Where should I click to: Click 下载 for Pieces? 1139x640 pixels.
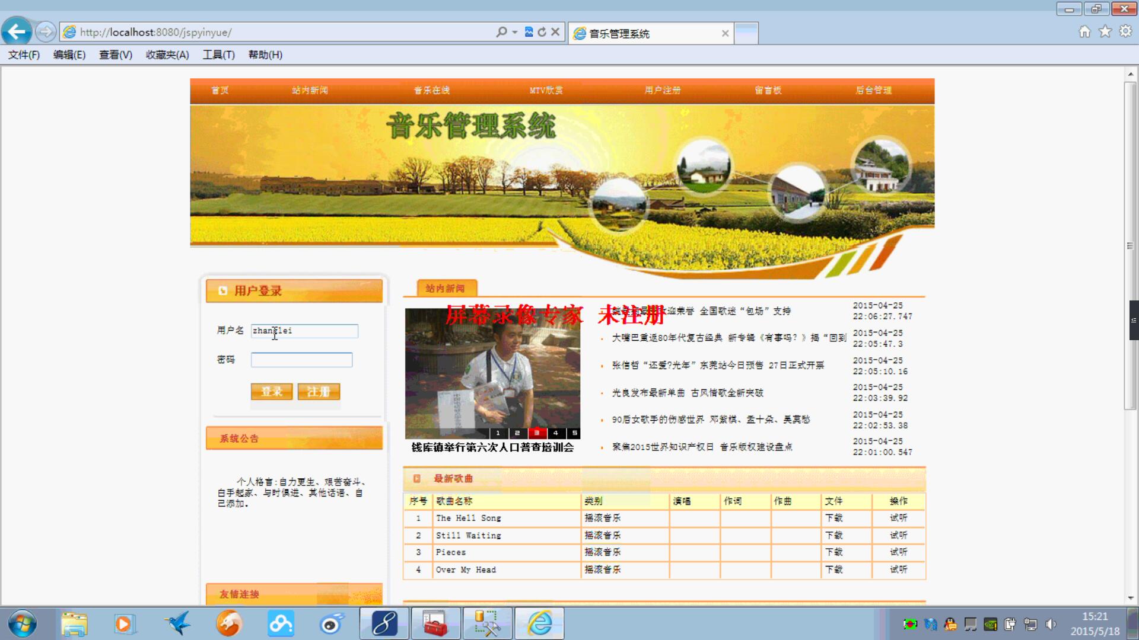pos(833,552)
